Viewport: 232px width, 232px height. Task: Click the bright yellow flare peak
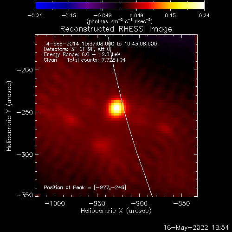116,108
